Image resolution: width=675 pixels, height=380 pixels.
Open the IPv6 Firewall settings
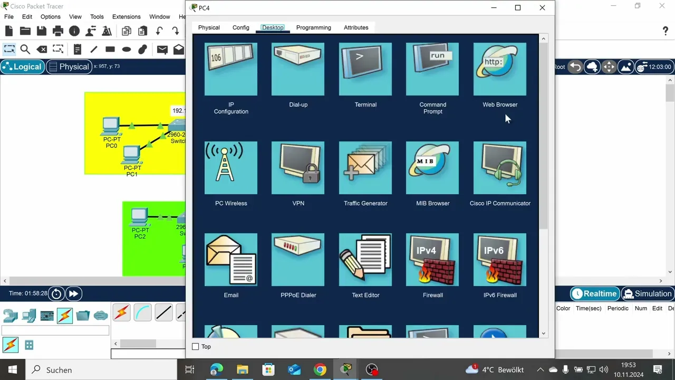500,260
